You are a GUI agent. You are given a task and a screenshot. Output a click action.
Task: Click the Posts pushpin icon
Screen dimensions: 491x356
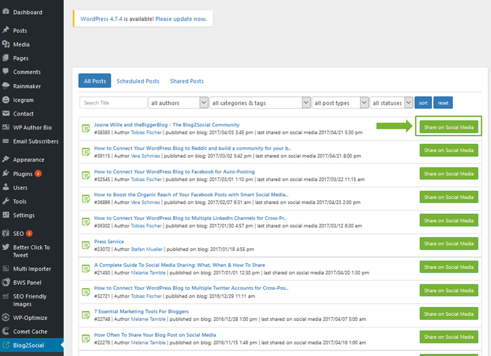pyautogui.click(x=5, y=30)
